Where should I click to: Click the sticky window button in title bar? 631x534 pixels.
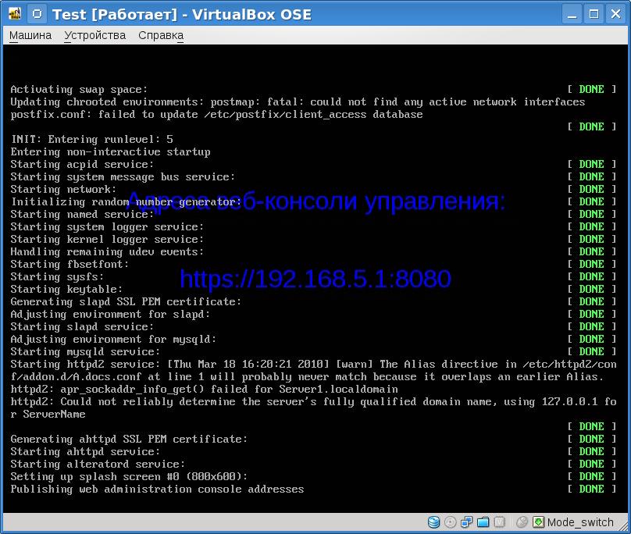click(36, 13)
